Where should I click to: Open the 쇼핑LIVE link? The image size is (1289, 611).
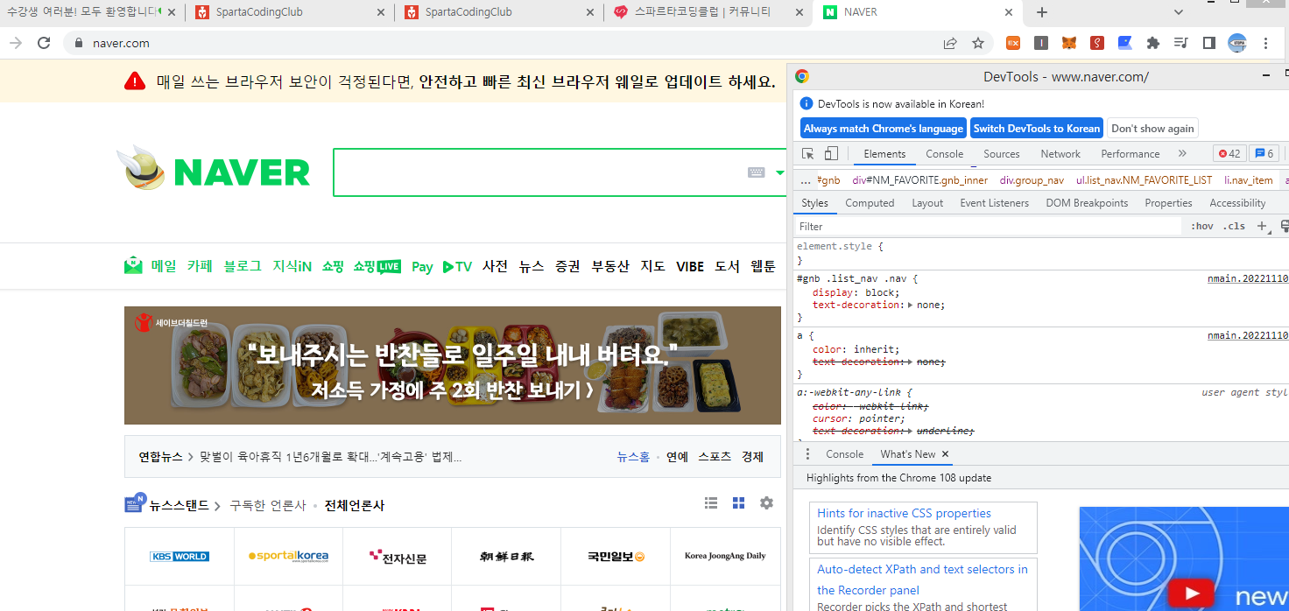click(x=377, y=266)
